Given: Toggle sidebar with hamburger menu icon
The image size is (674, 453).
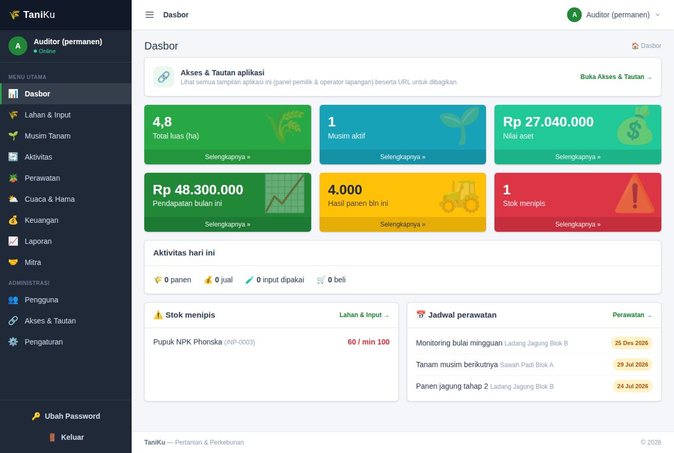Looking at the screenshot, I should [150, 15].
